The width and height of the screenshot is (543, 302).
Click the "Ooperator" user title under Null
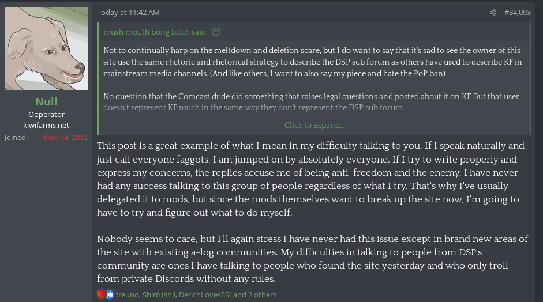(x=46, y=115)
